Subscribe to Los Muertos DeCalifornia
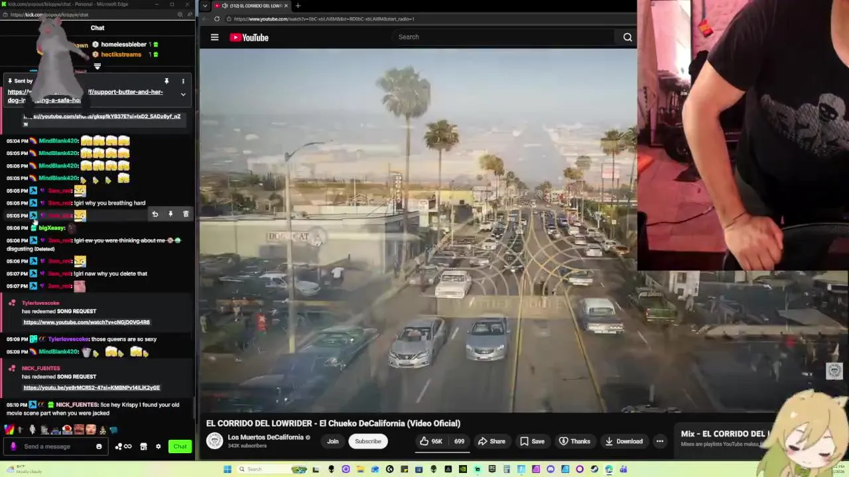849x477 pixels. [x=368, y=441]
